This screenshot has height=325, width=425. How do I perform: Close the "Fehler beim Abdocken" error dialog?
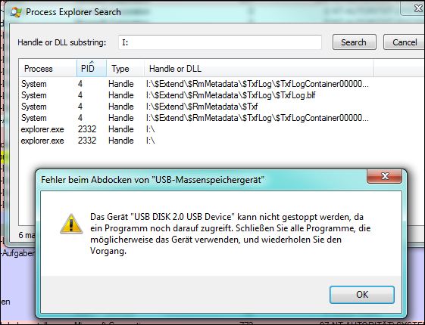point(385,176)
